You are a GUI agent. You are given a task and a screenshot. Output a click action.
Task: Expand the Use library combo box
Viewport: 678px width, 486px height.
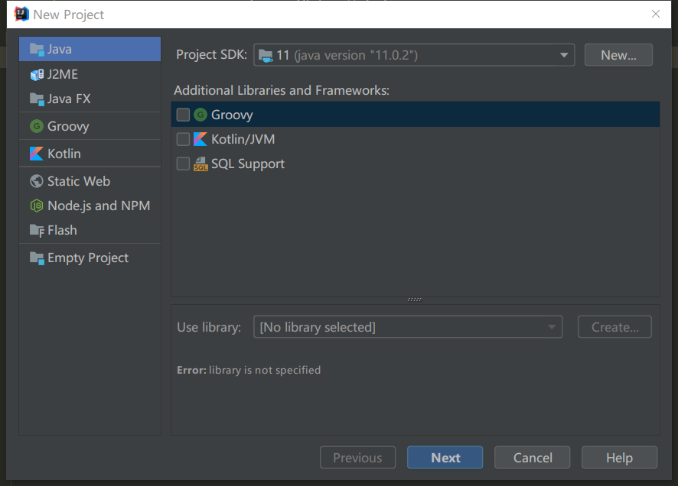pos(407,327)
